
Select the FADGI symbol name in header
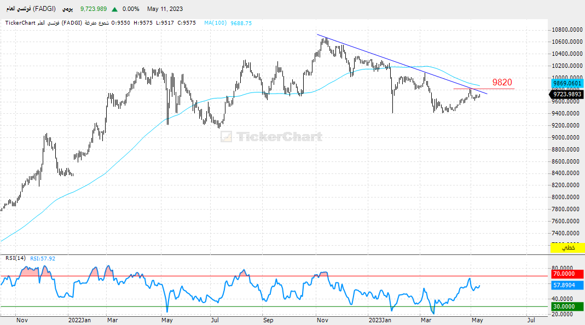31,9
